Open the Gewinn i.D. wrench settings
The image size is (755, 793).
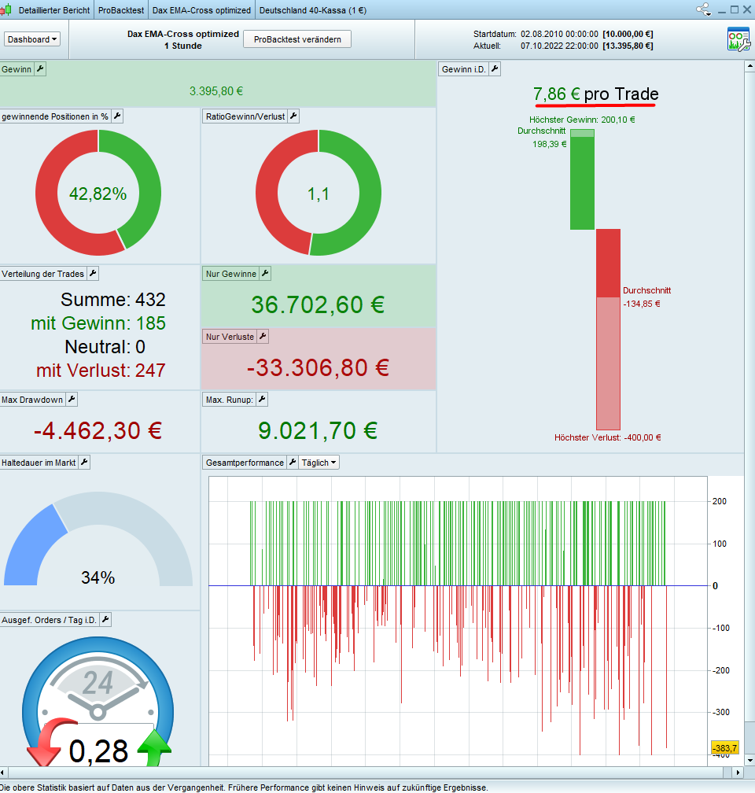pyautogui.click(x=495, y=69)
